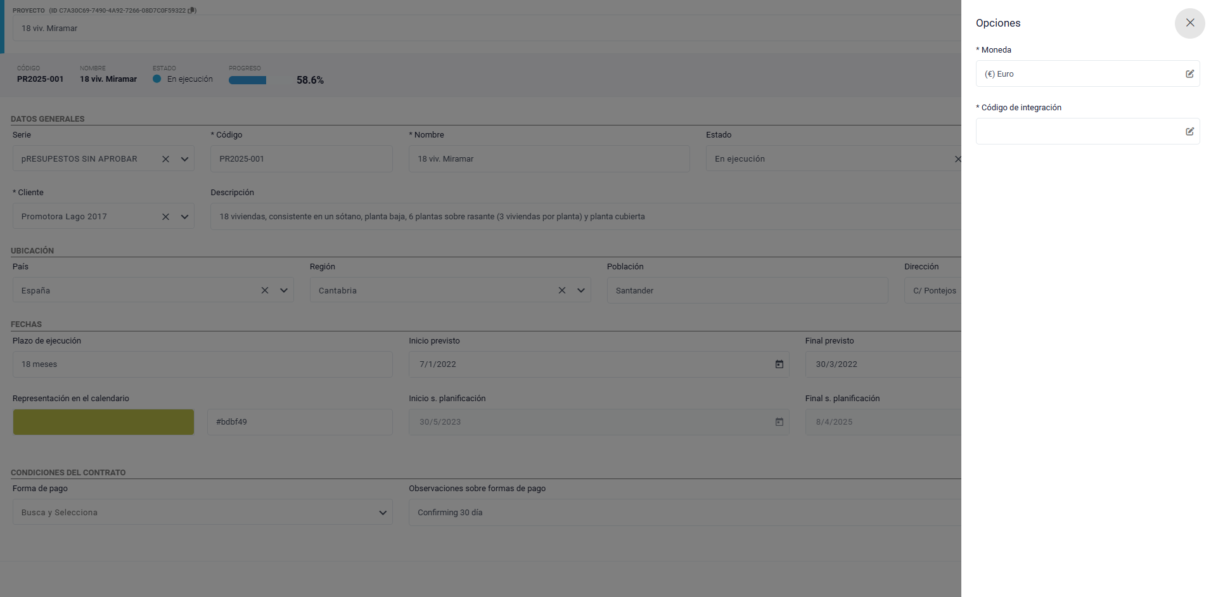Expand the País dropdown arrow
The width and height of the screenshot is (1211, 597).
284,290
